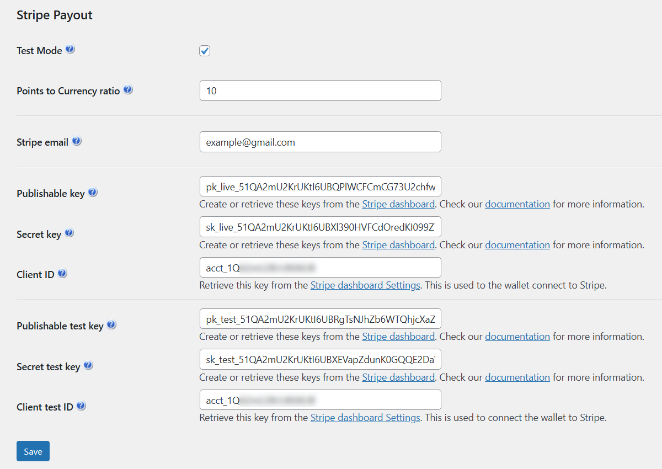This screenshot has height=469, width=662.
Task: Open documentation link under Publishable test key
Action: click(517, 337)
